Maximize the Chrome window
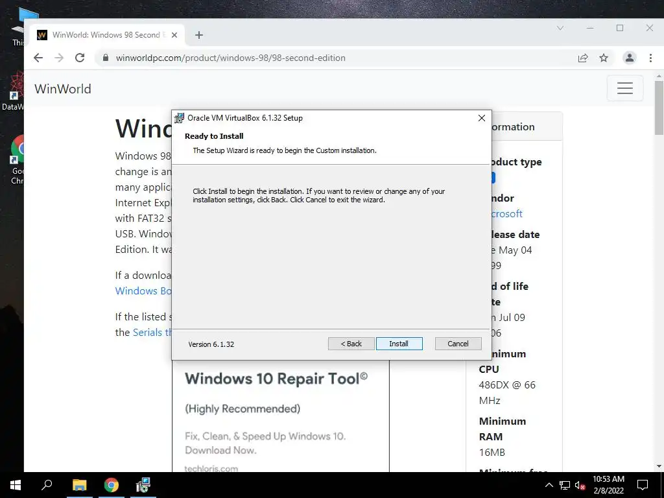This screenshot has width=664, height=498. 620,28
